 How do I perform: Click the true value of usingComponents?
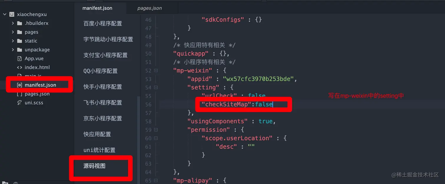pyautogui.click(x=266, y=121)
